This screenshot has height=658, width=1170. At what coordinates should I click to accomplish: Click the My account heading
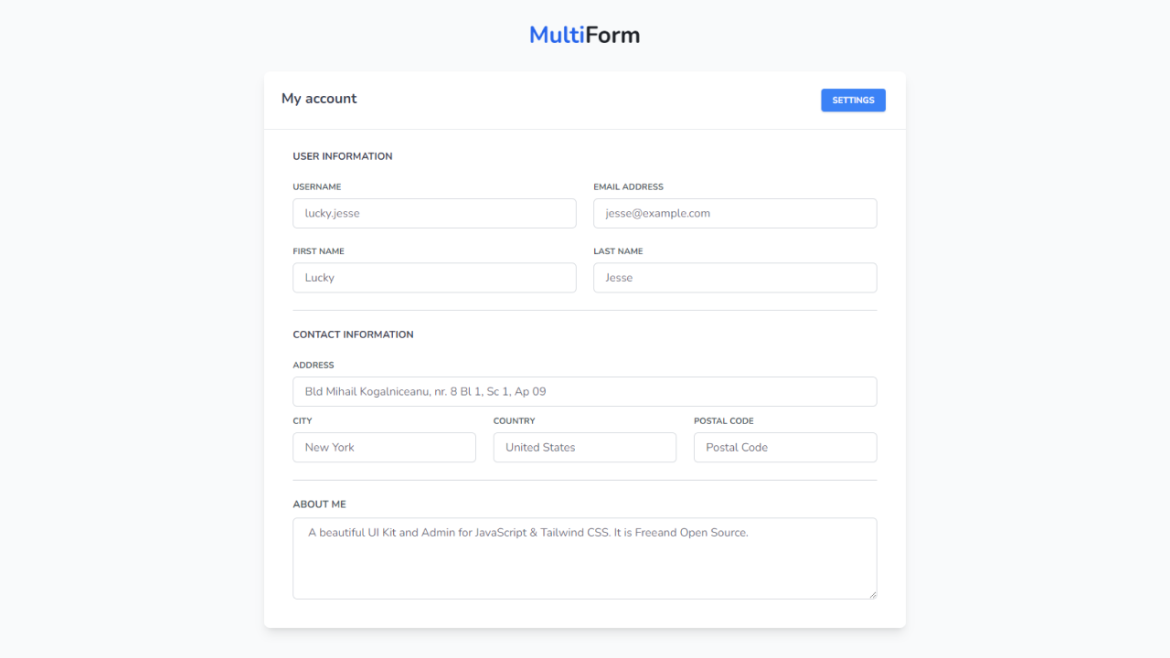(x=319, y=99)
